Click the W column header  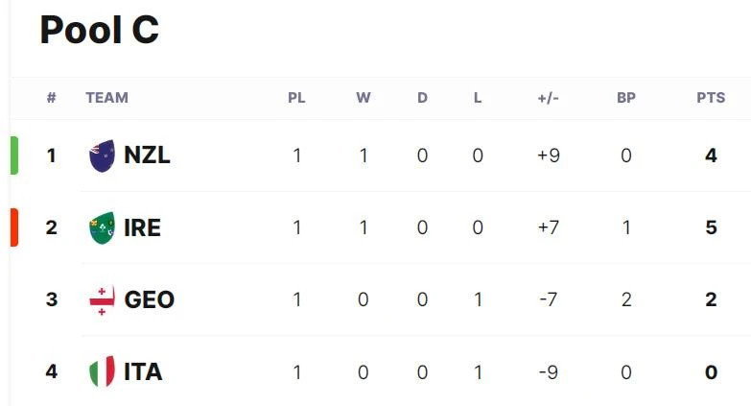click(x=364, y=98)
